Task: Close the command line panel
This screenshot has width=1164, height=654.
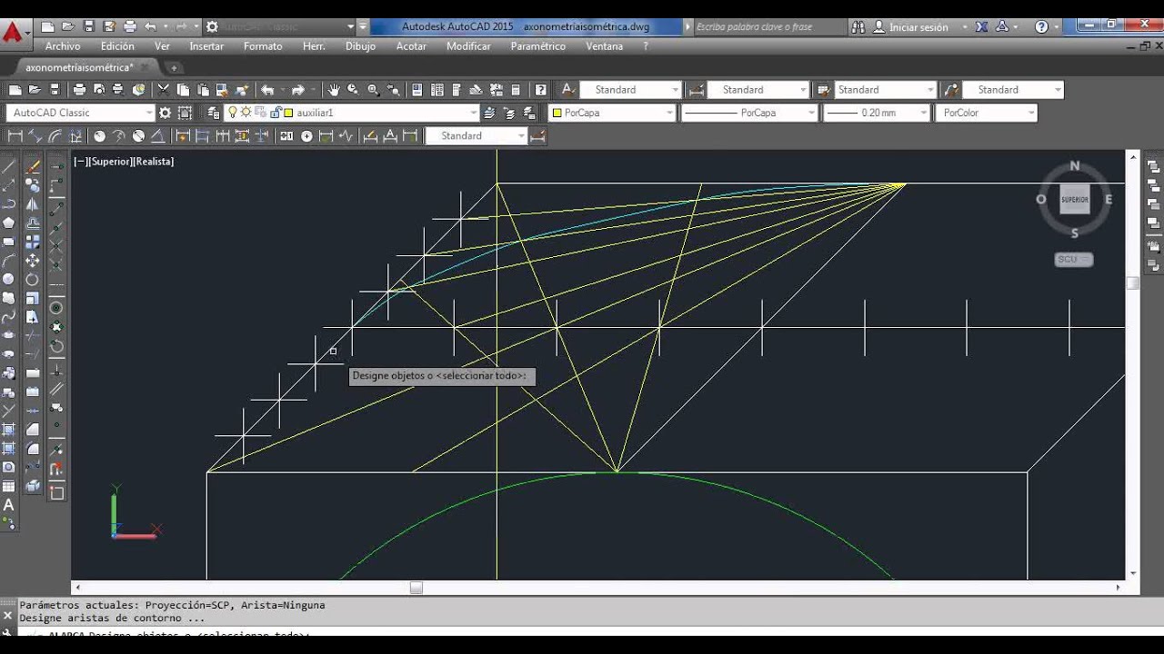Action: click(7, 615)
